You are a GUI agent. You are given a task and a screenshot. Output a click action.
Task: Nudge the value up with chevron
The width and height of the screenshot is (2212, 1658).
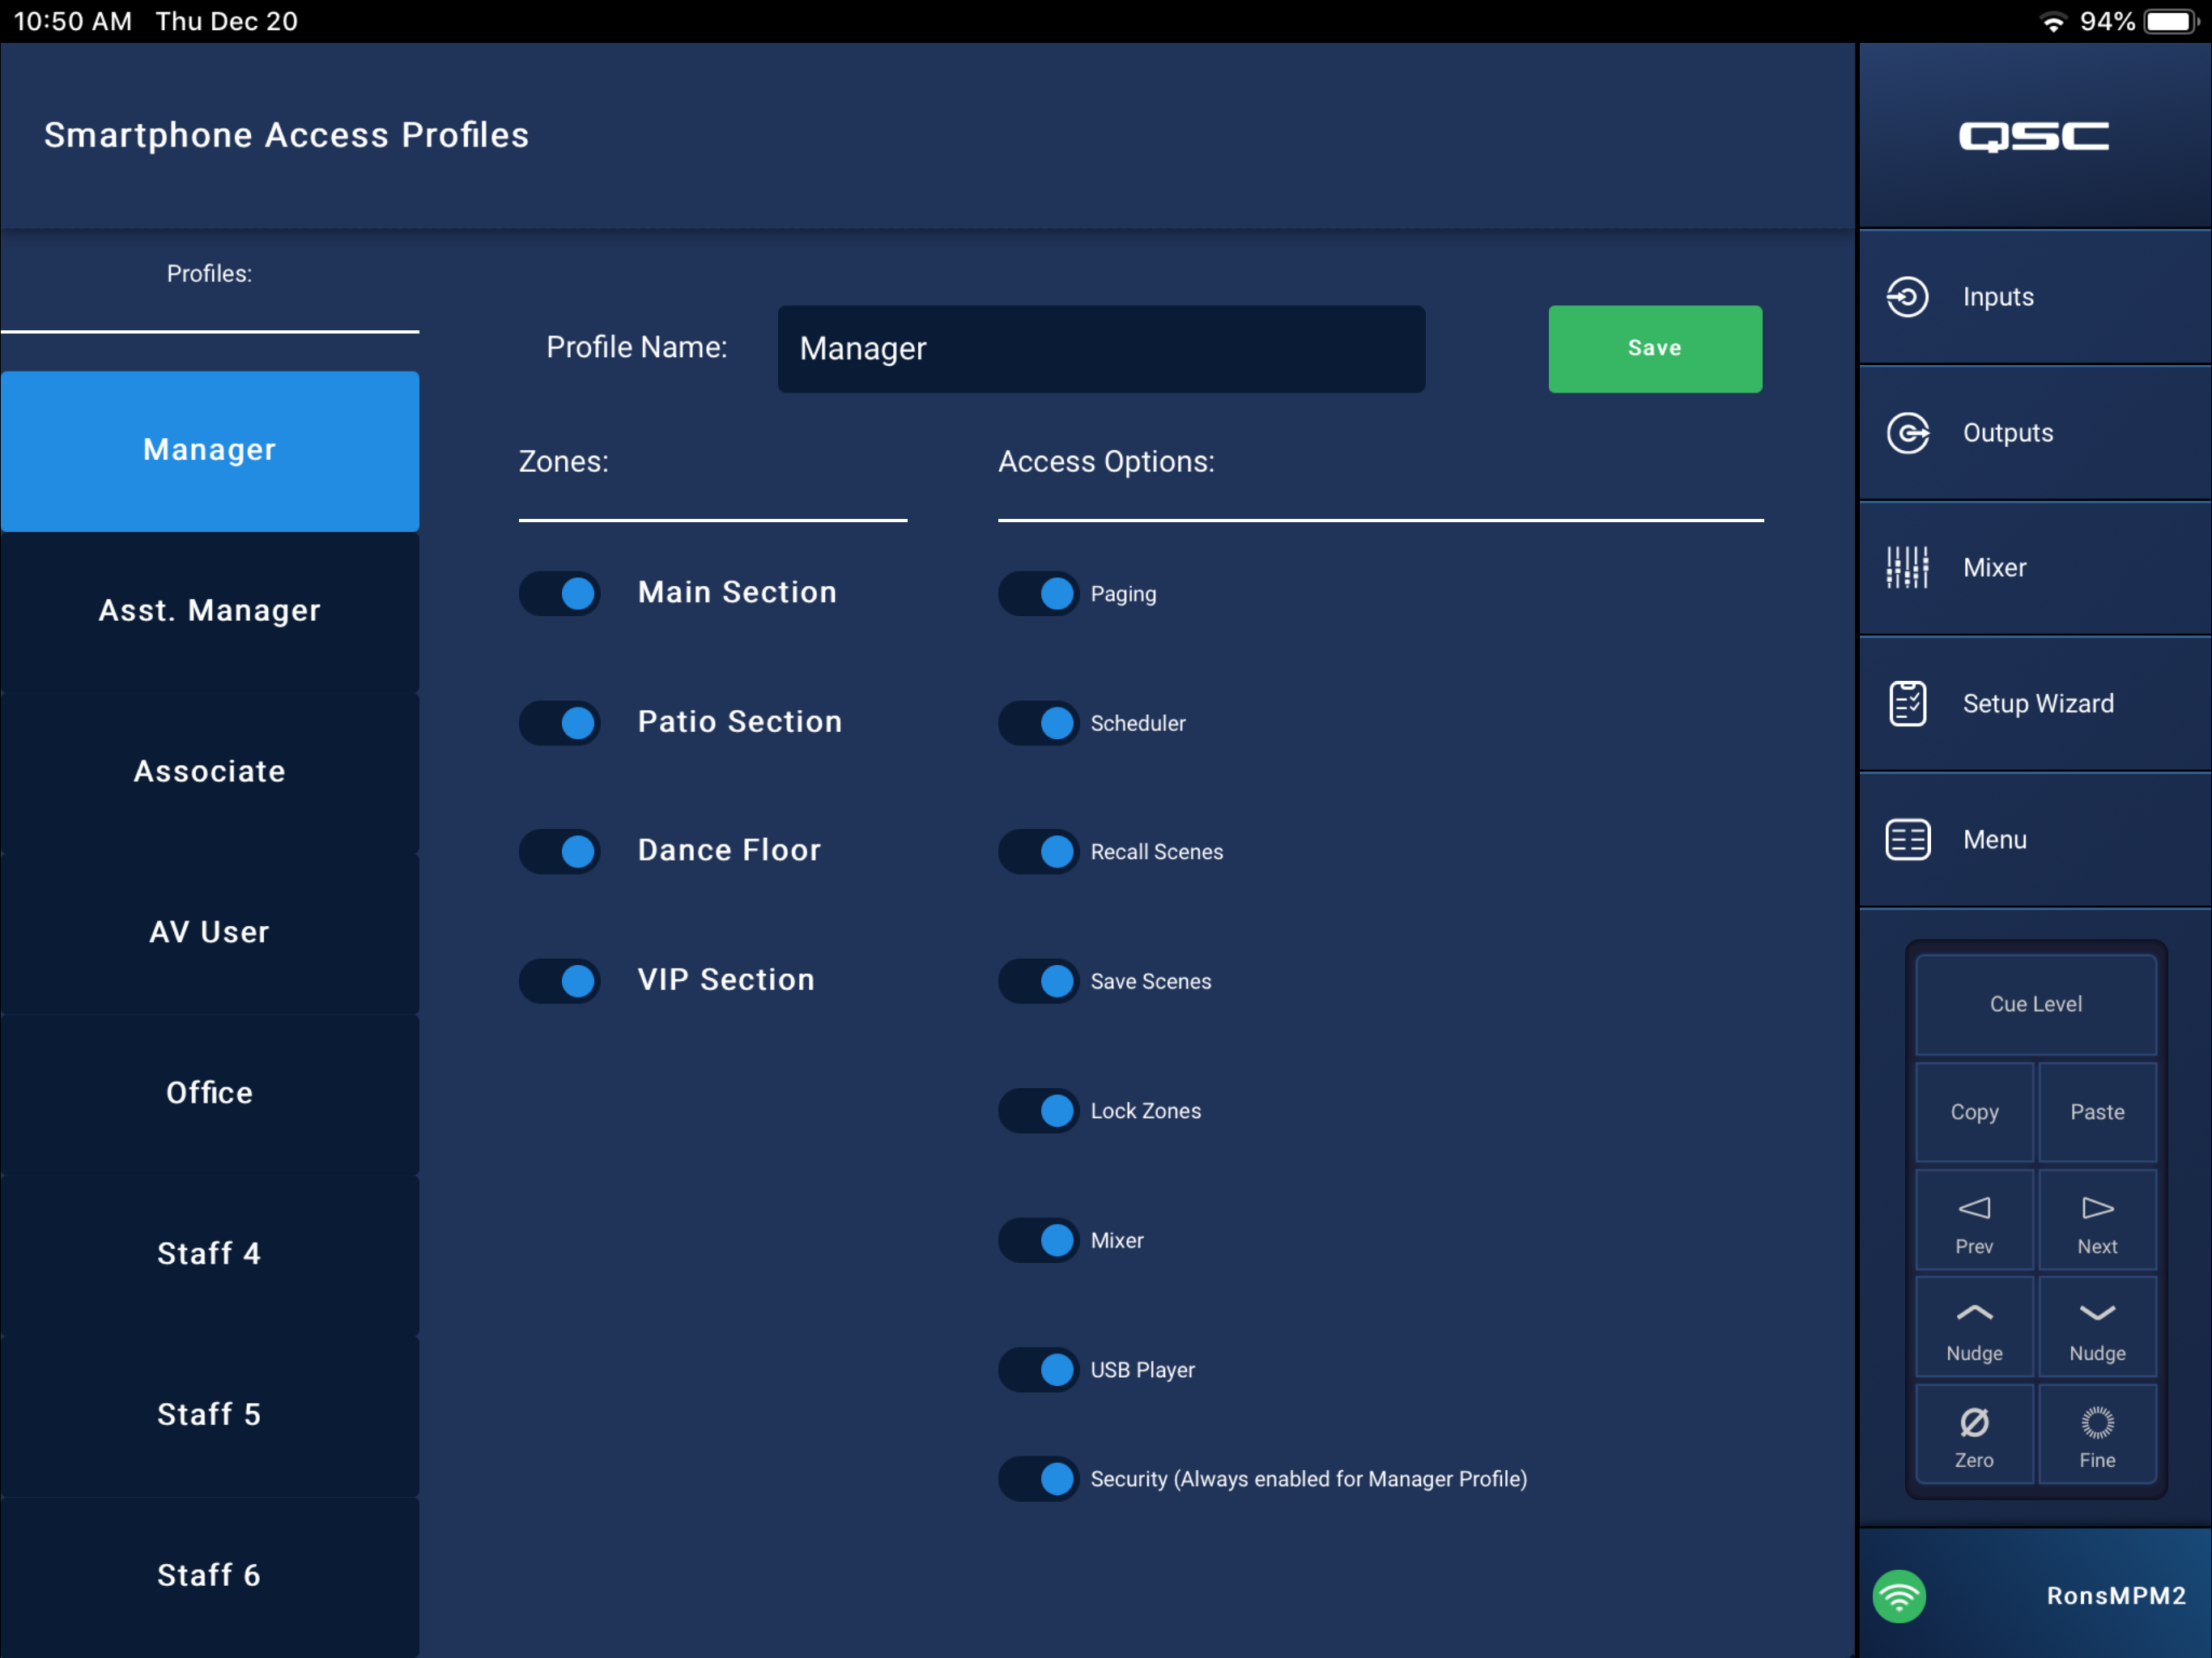point(1973,1313)
